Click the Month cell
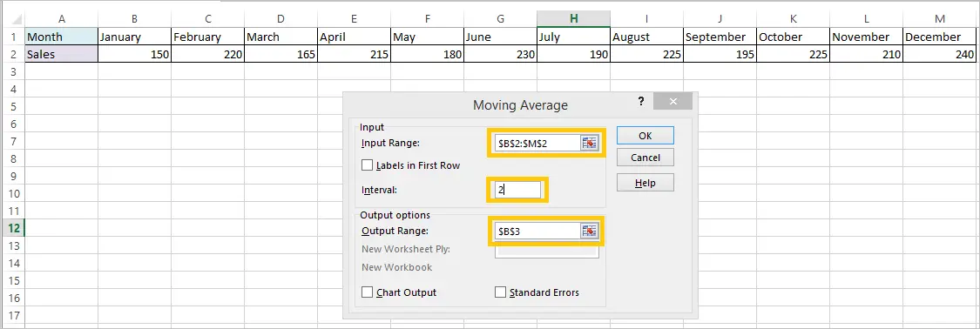The width and height of the screenshot is (980, 329). [x=61, y=37]
